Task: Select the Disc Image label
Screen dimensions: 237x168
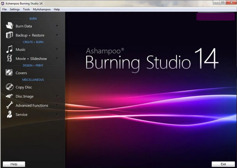Action: [x=25, y=96]
